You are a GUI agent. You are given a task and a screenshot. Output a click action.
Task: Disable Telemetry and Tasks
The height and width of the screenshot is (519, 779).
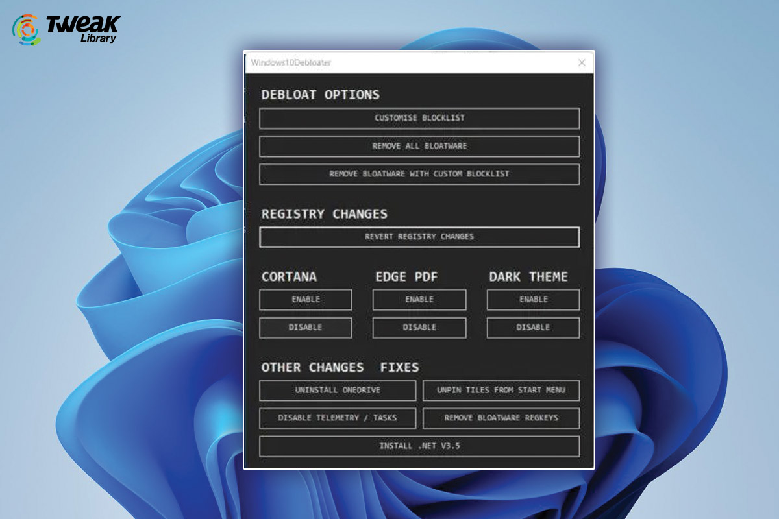pos(338,418)
